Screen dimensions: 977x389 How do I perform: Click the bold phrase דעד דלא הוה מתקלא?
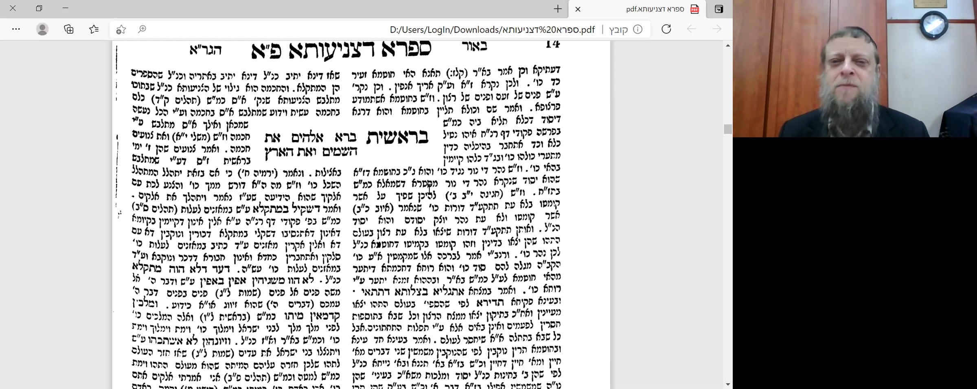pyautogui.click(x=180, y=268)
